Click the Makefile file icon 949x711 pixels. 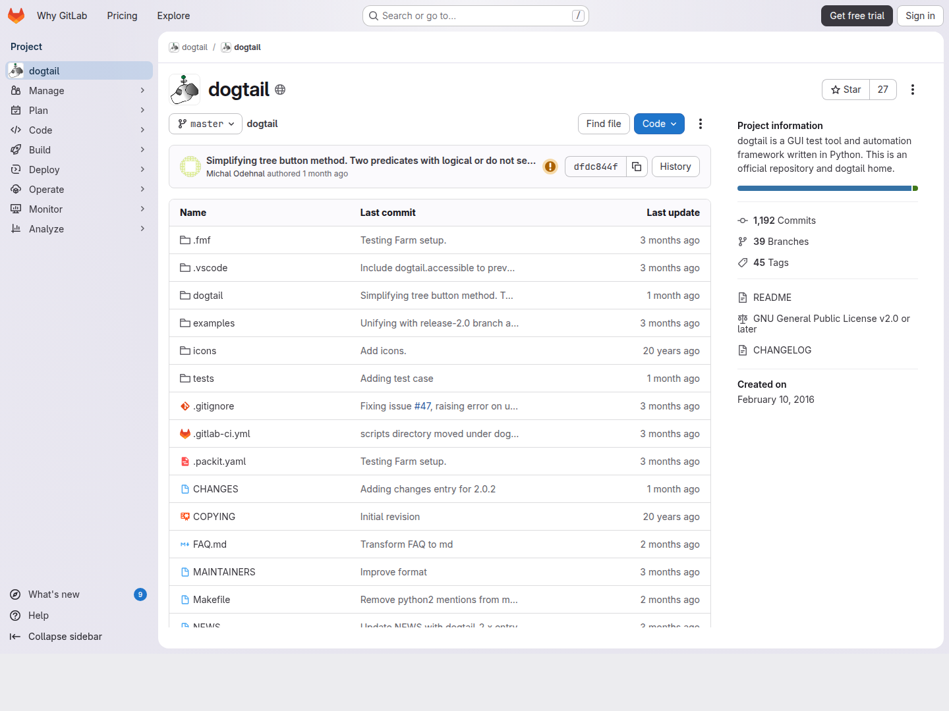[x=185, y=600]
